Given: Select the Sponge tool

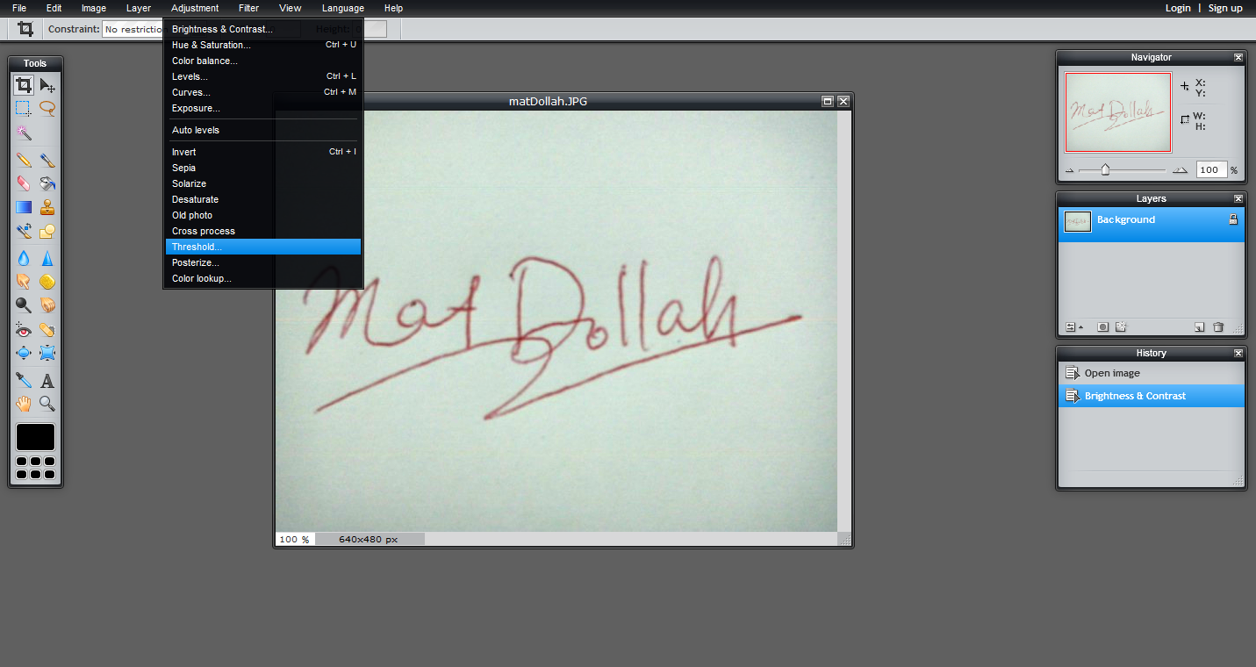Looking at the screenshot, I should (x=47, y=282).
